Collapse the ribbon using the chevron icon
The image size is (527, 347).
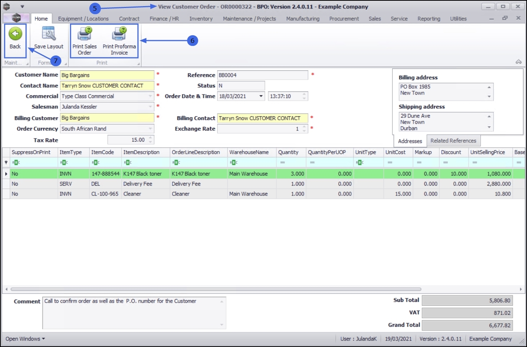point(519,62)
